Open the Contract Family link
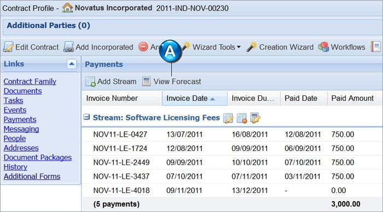Screen dimensions: 383x212 coord(30,81)
